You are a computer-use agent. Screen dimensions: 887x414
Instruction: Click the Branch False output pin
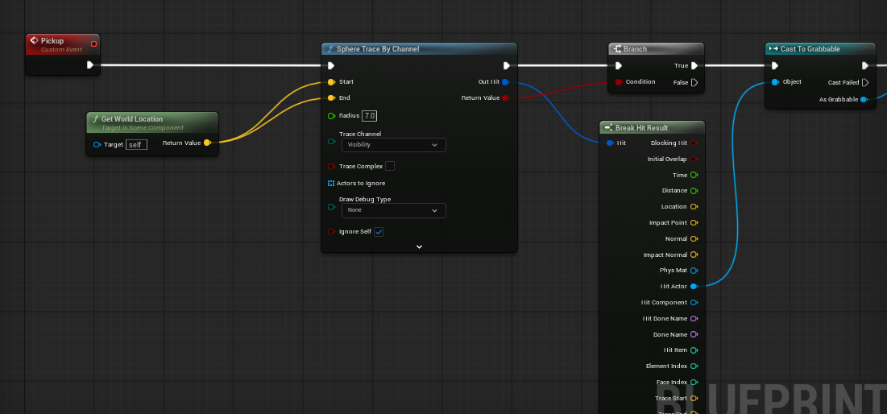[694, 83]
